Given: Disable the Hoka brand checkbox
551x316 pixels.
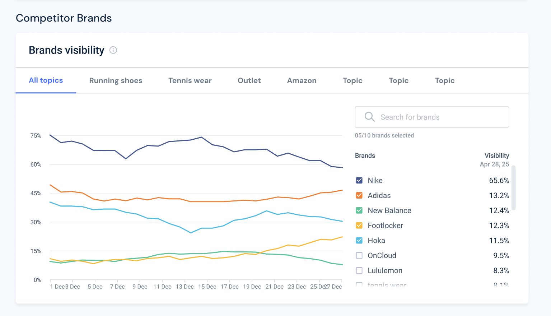Looking at the screenshot, I should pos(359,240).
